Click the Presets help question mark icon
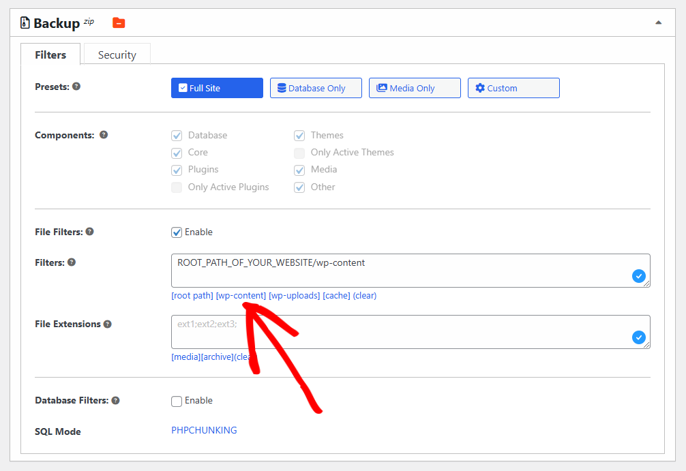The width and height of the screenshot is (686, 471). [76, 87]
